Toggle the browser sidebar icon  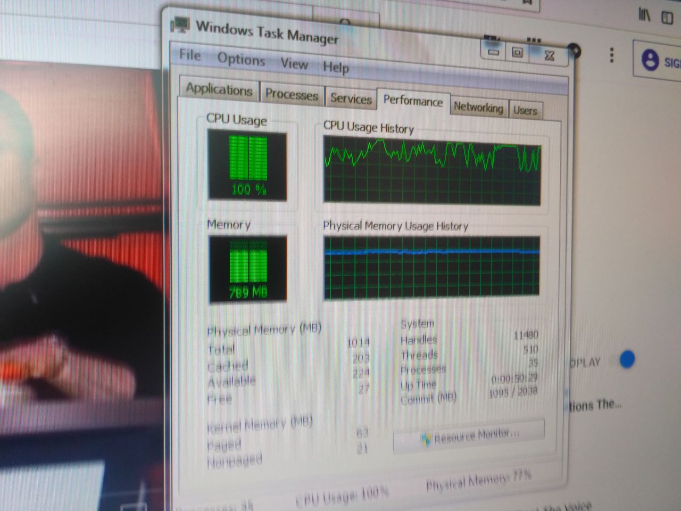667,18
